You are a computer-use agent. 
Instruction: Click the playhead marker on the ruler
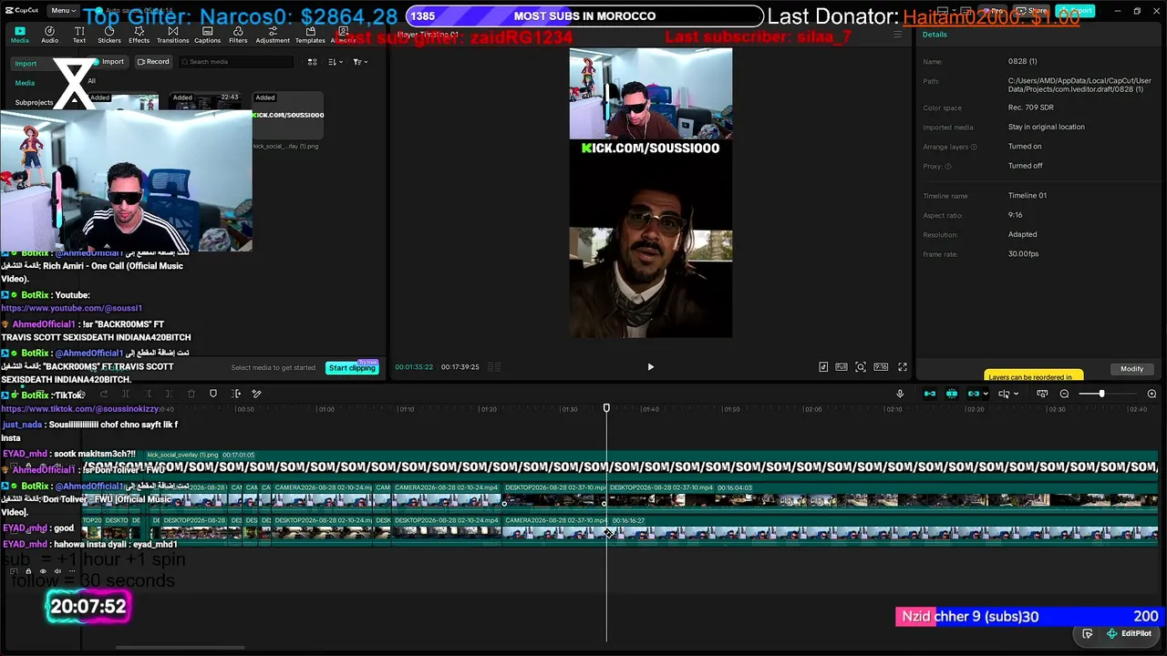(606, 408)
